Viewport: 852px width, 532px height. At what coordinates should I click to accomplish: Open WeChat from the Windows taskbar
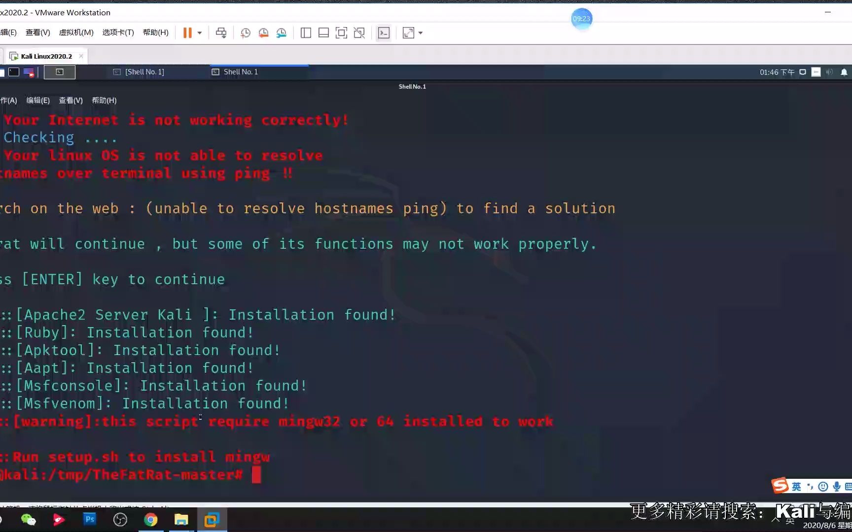pos(29,520)
